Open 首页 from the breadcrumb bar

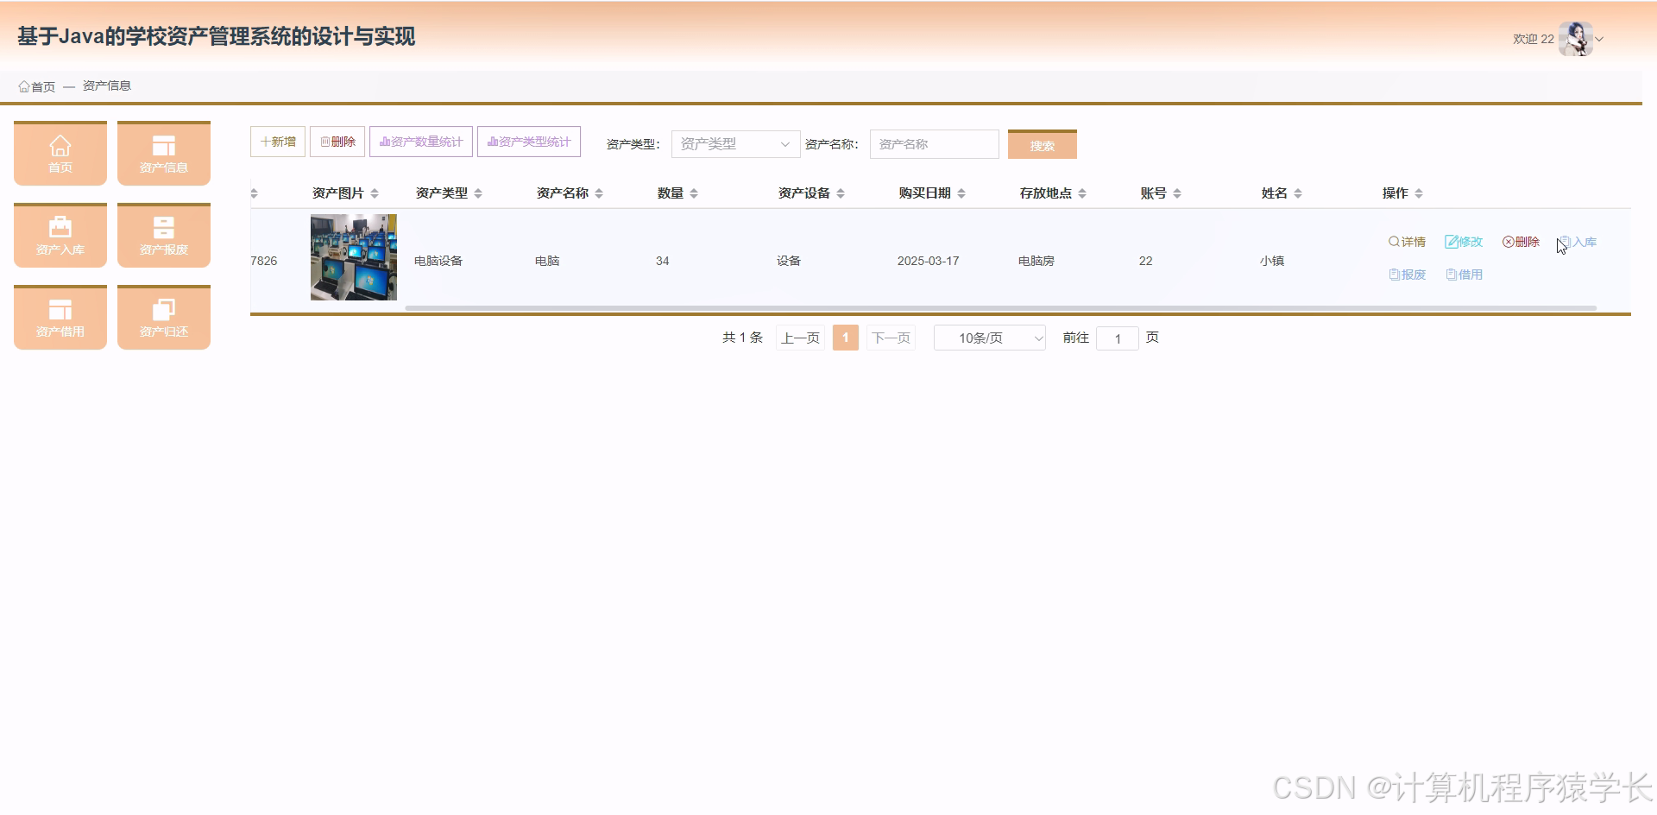[x=36, y=85]
